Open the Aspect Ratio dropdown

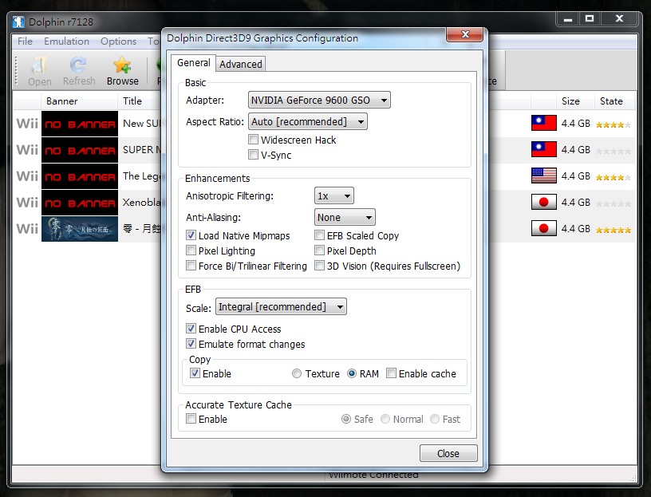[x=307, y=121]
